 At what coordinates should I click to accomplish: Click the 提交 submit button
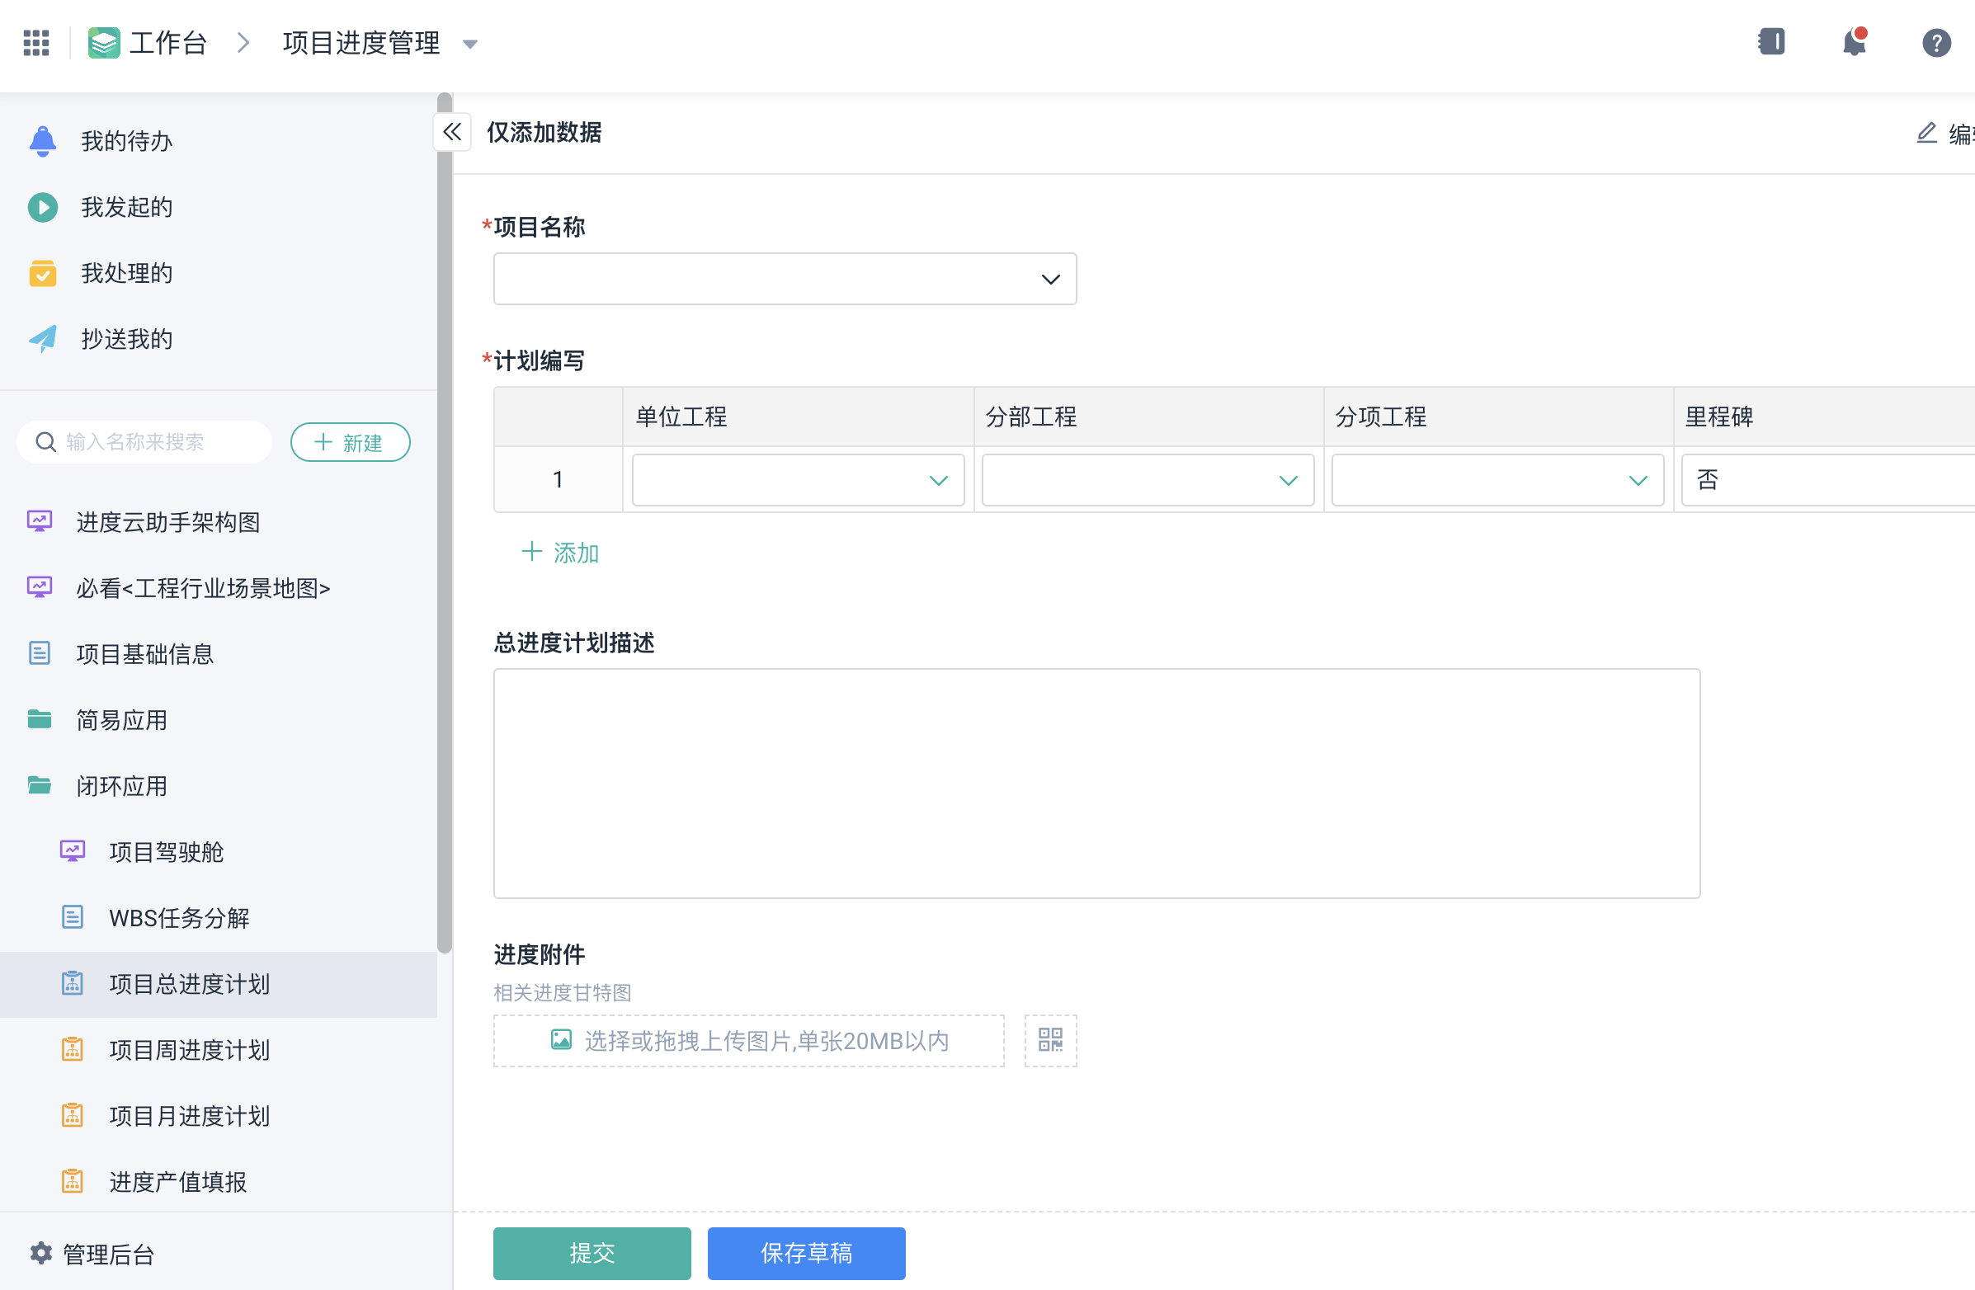tap(592, 1253)
